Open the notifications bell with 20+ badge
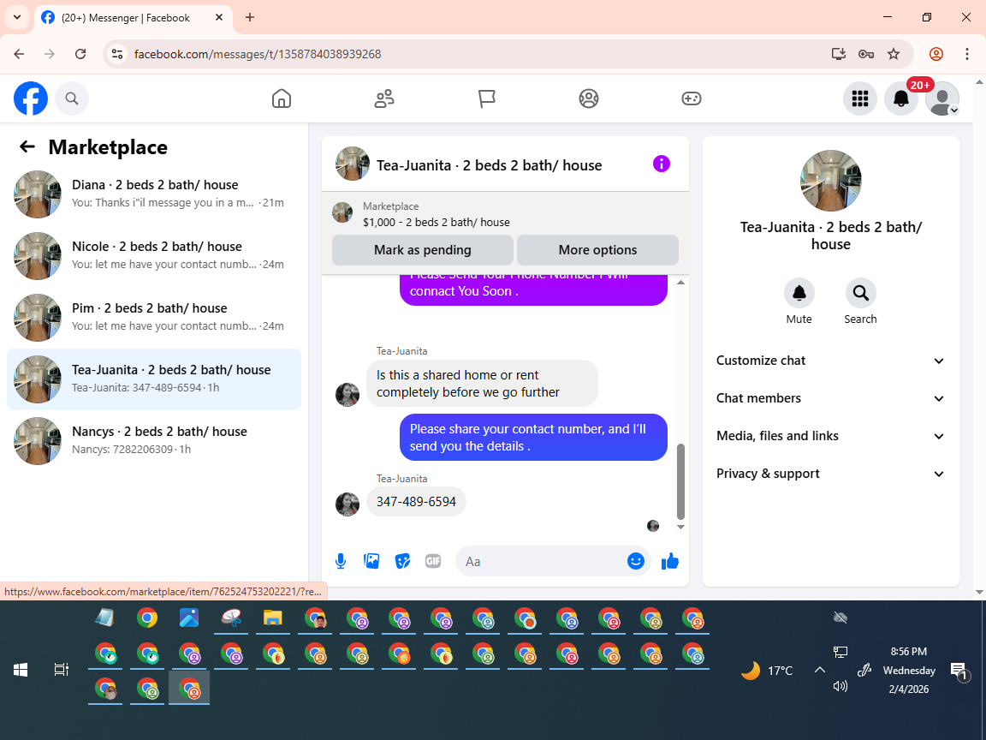The image size is (986, 740). tap(901, 98)
